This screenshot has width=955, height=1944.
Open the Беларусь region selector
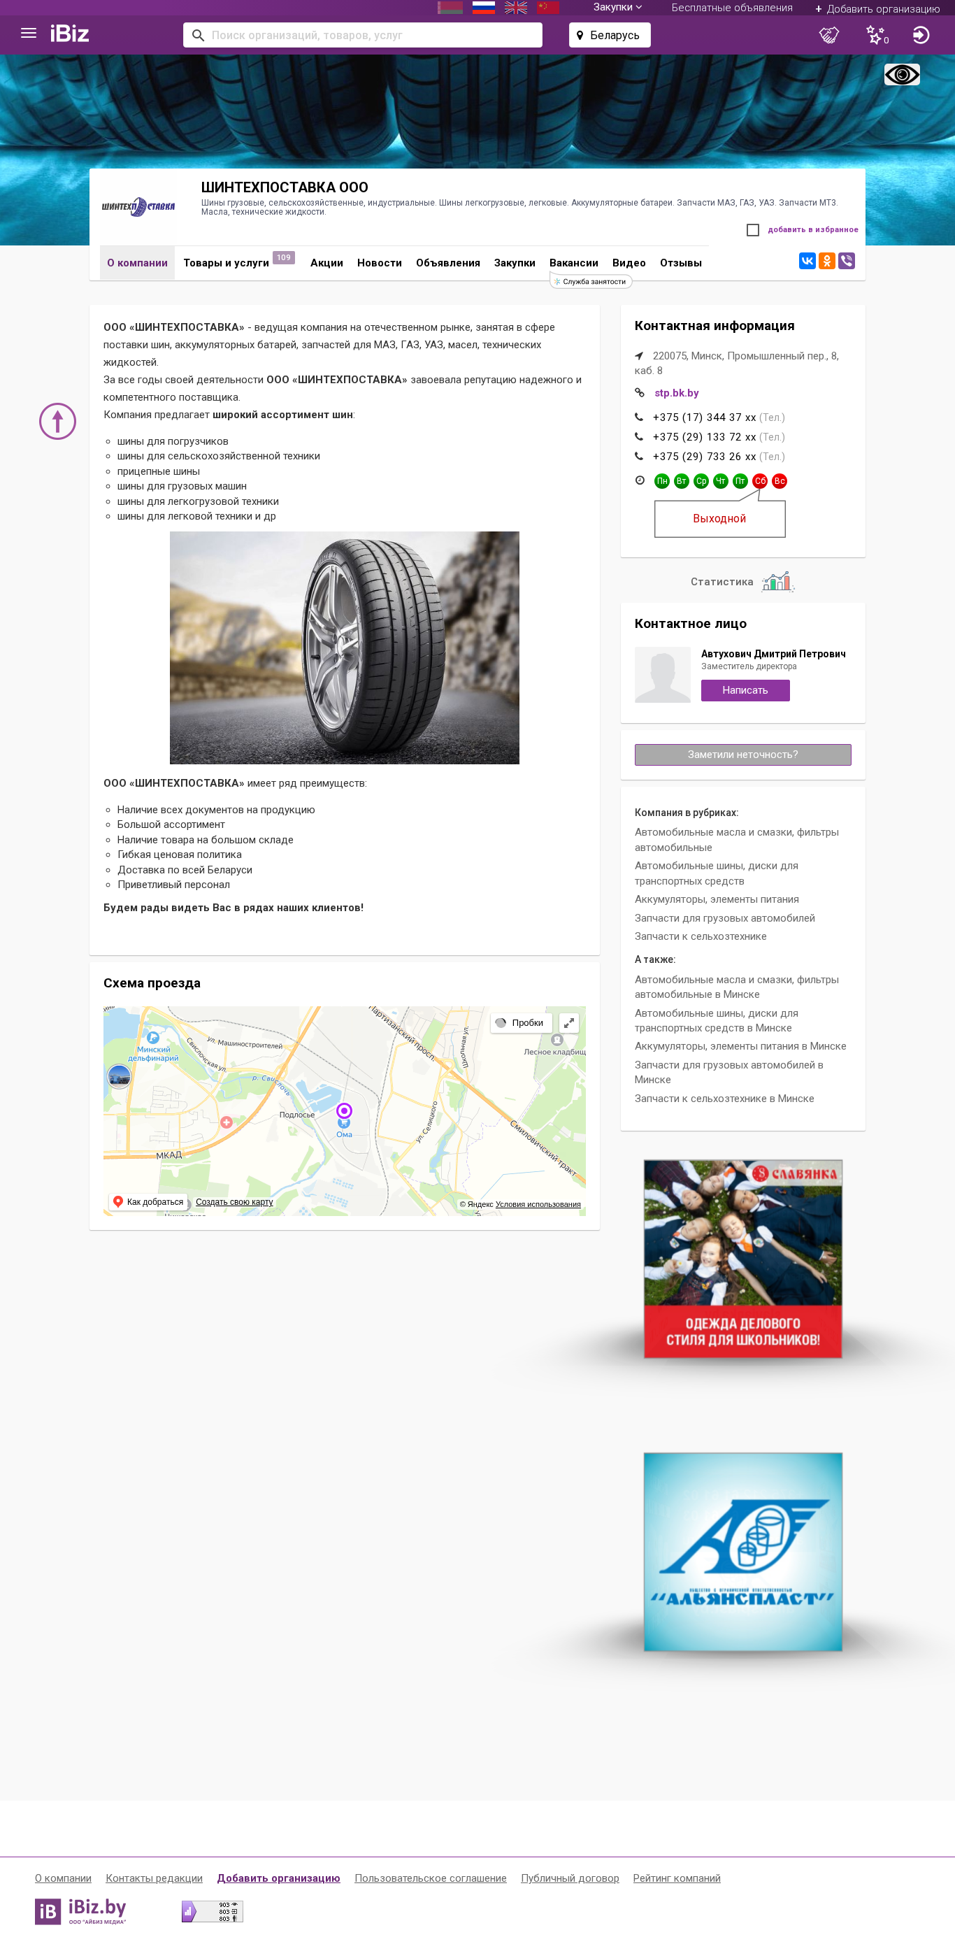pyautogui.click(x=610, y=35)
